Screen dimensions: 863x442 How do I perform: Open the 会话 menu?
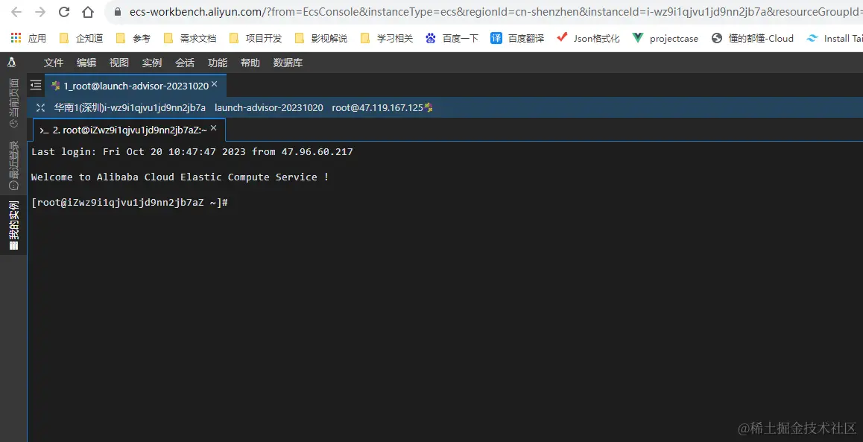185,63
